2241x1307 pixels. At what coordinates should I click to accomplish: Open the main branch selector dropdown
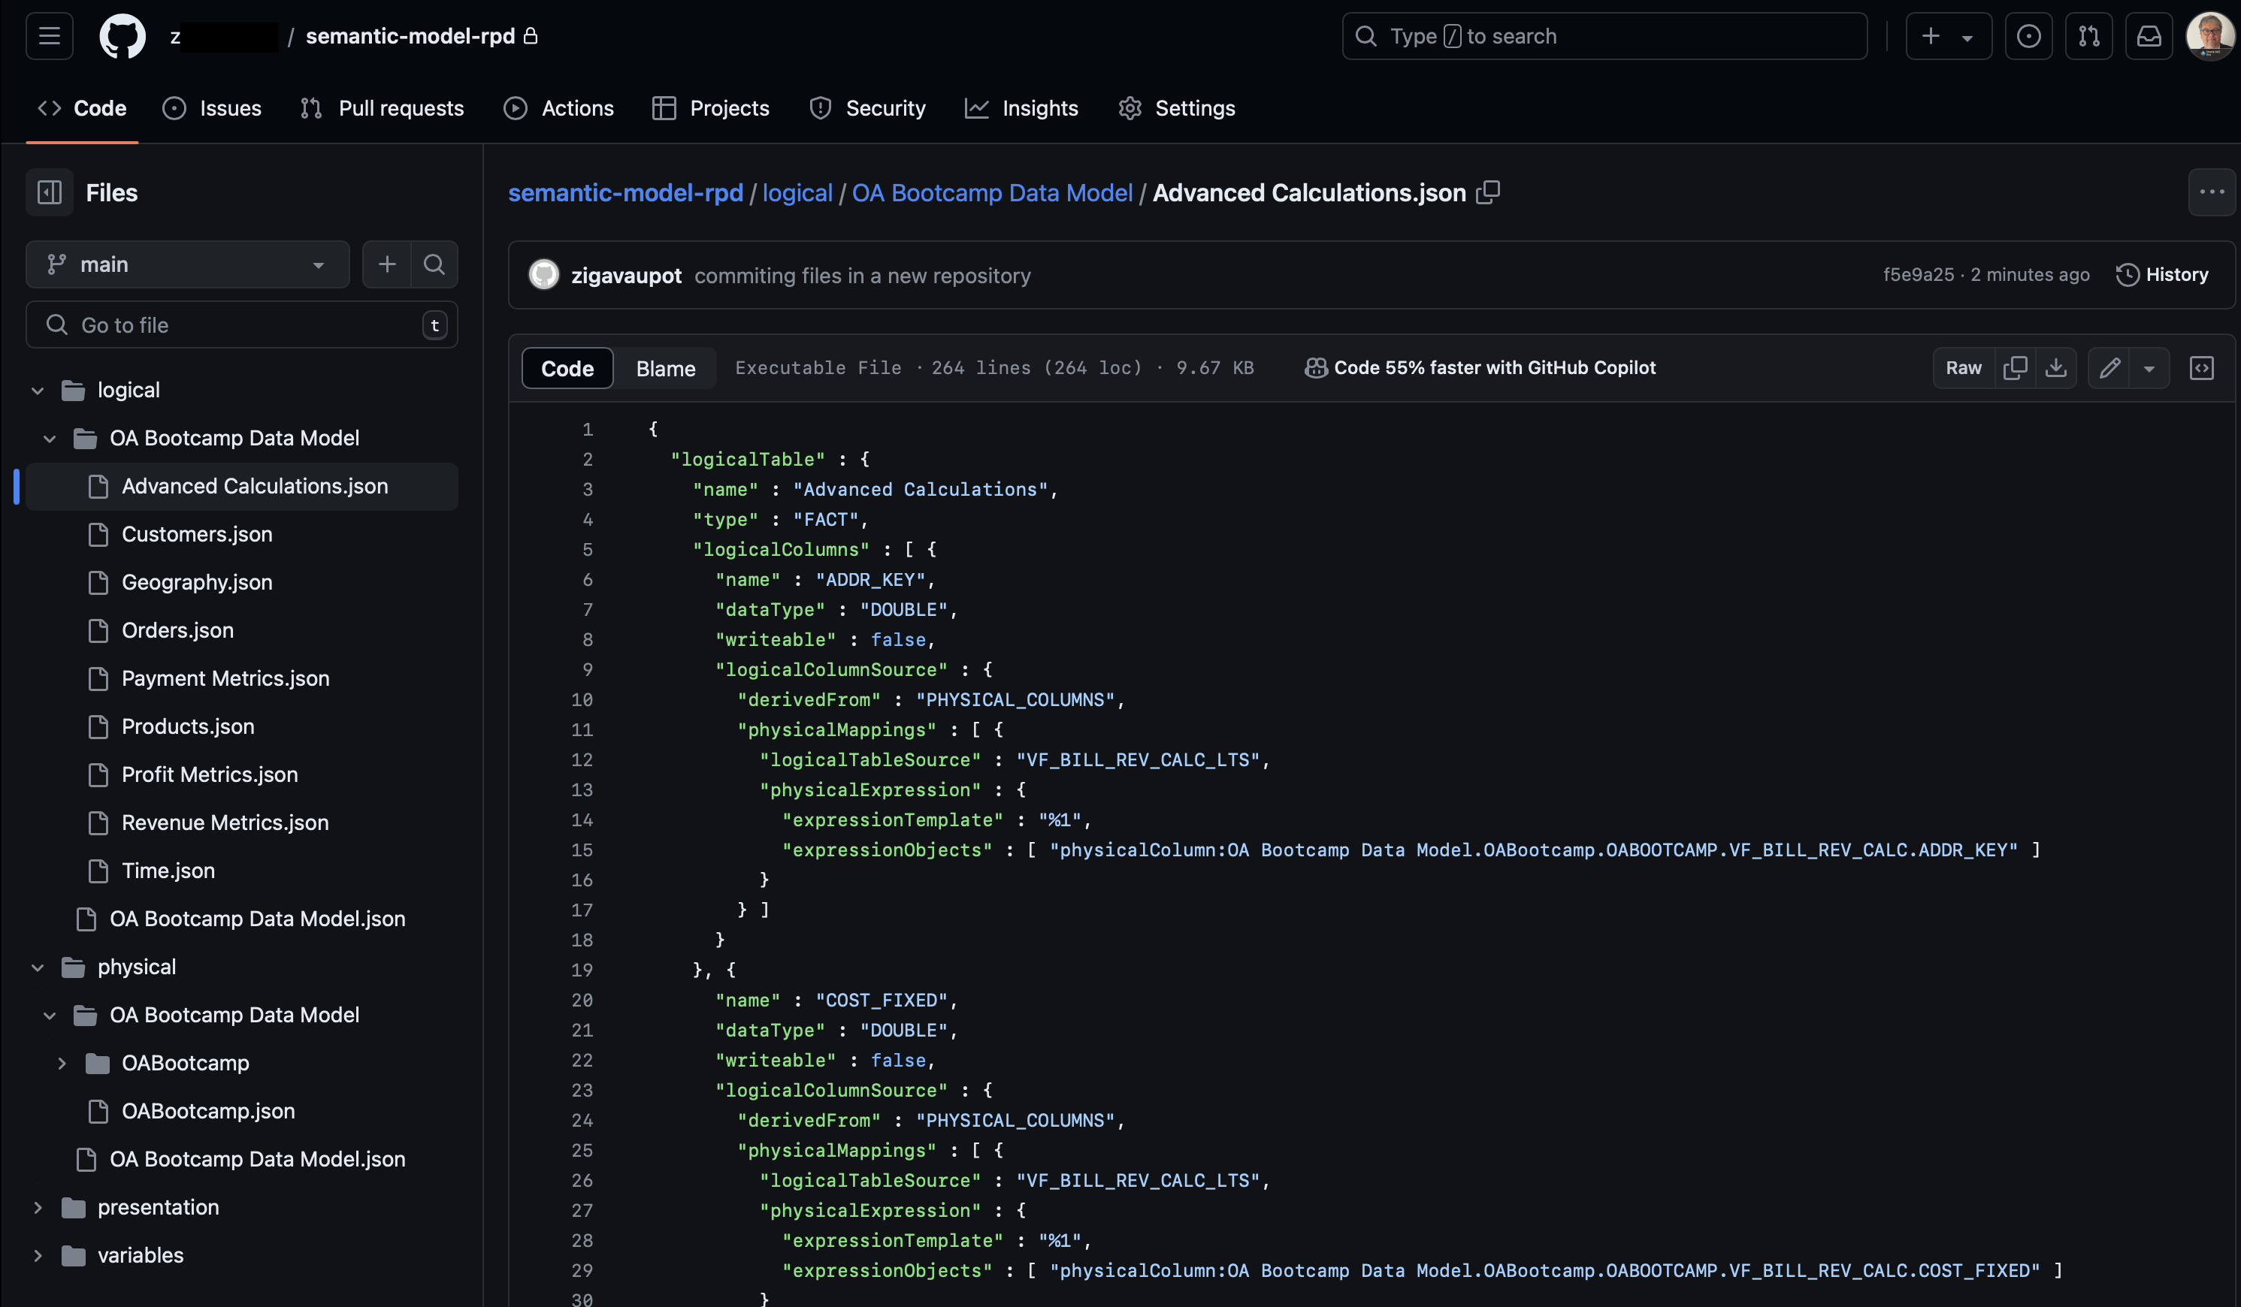click(188, 264)
